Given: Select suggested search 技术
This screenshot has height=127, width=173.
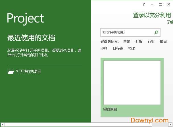Looking at the screenshot, I should tap(132, 48).
